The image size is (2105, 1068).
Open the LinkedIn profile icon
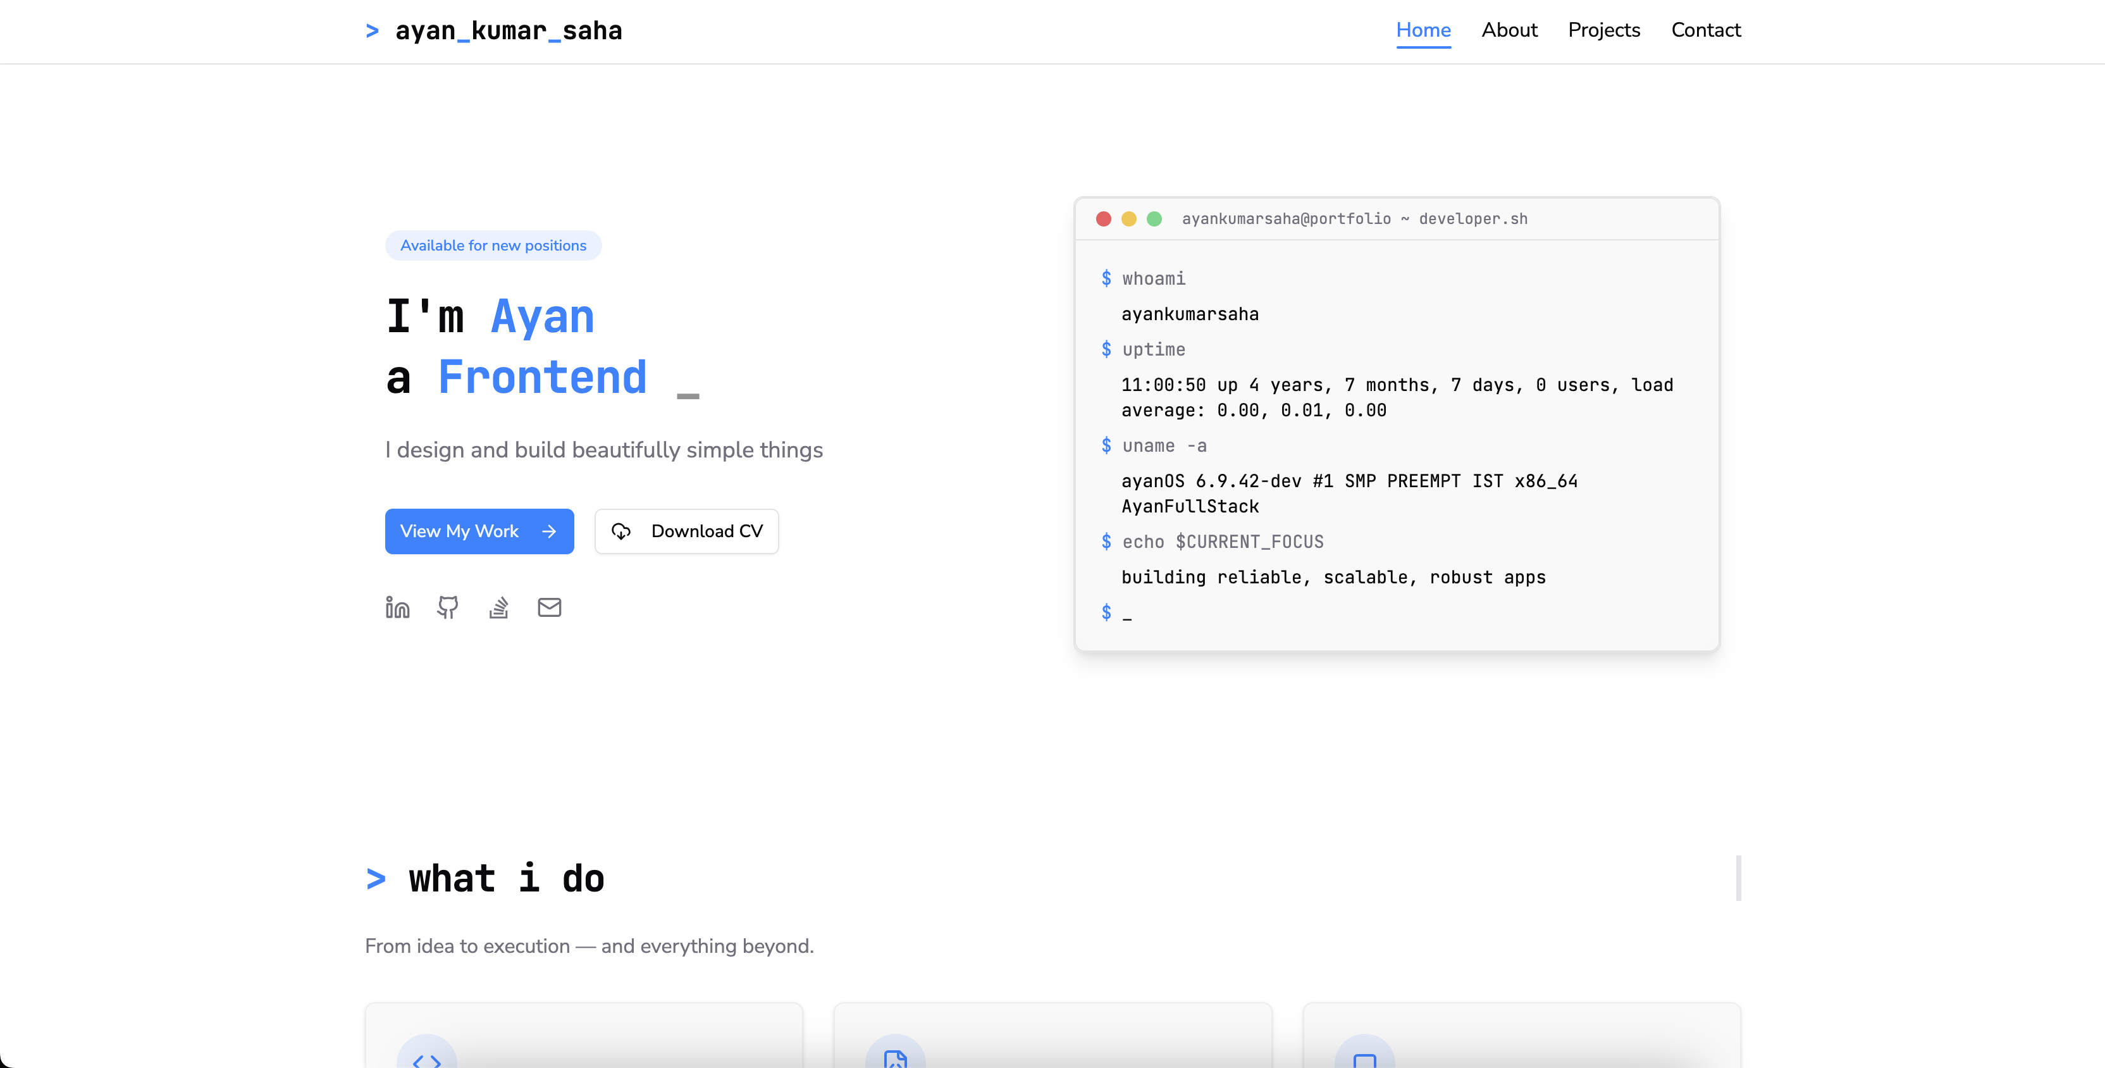click(397, 607)
